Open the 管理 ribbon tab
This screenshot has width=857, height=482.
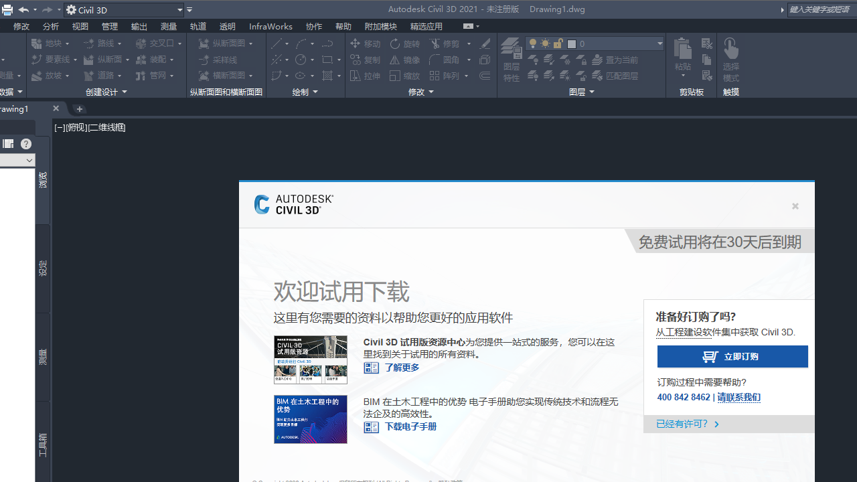110,26
